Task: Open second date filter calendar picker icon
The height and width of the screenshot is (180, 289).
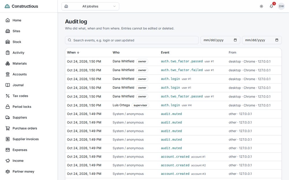Action: pos(277,40)
